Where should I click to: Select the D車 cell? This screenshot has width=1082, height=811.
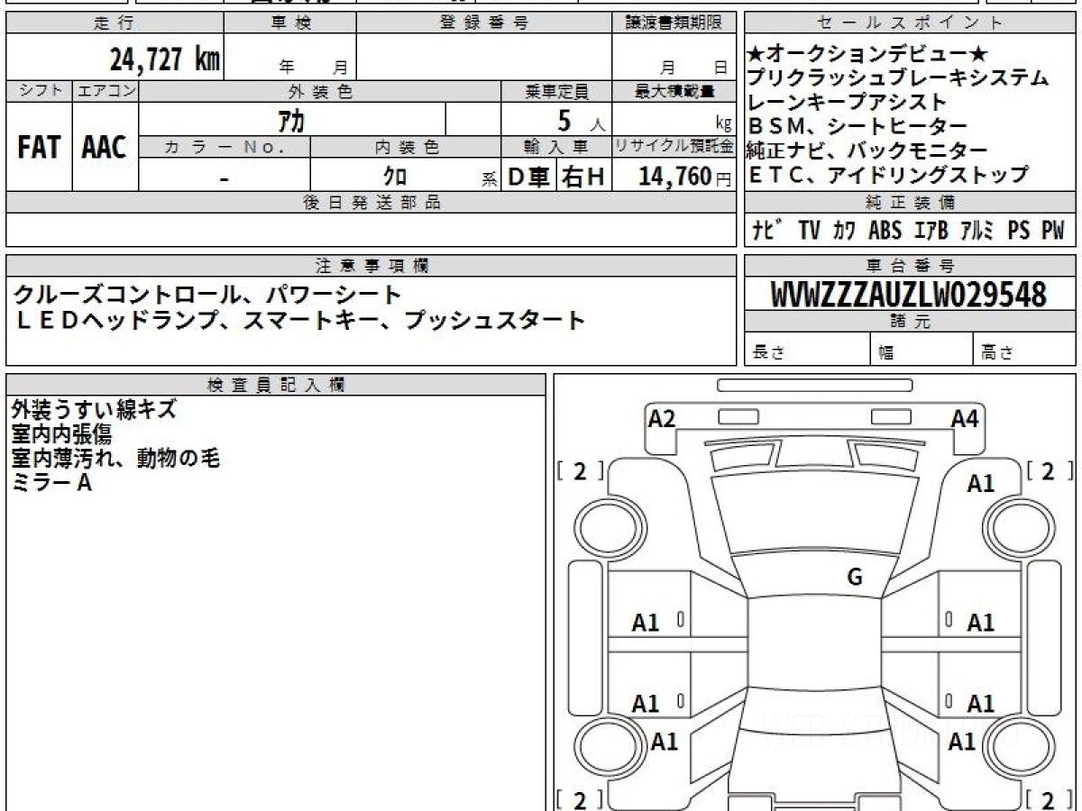[529, 177]
